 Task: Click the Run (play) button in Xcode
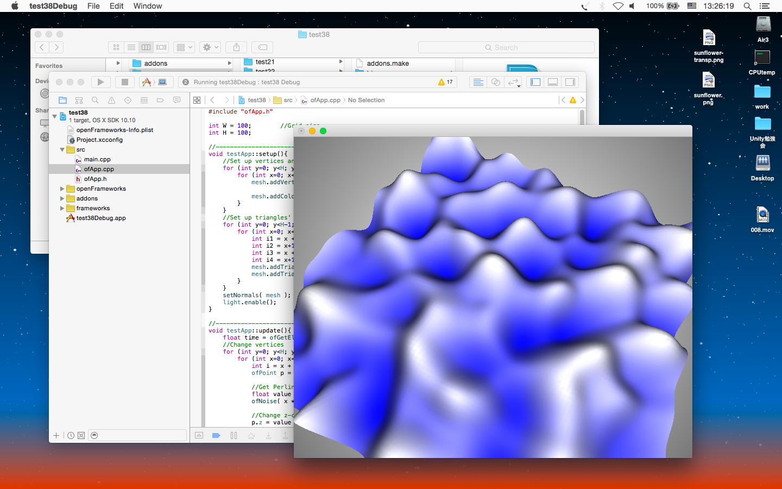(x=100, y=82)
